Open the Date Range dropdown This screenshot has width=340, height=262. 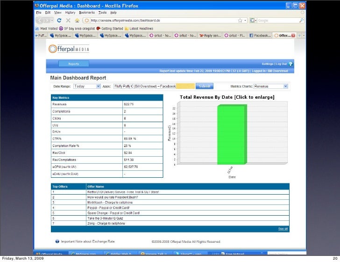click(86, 86)
